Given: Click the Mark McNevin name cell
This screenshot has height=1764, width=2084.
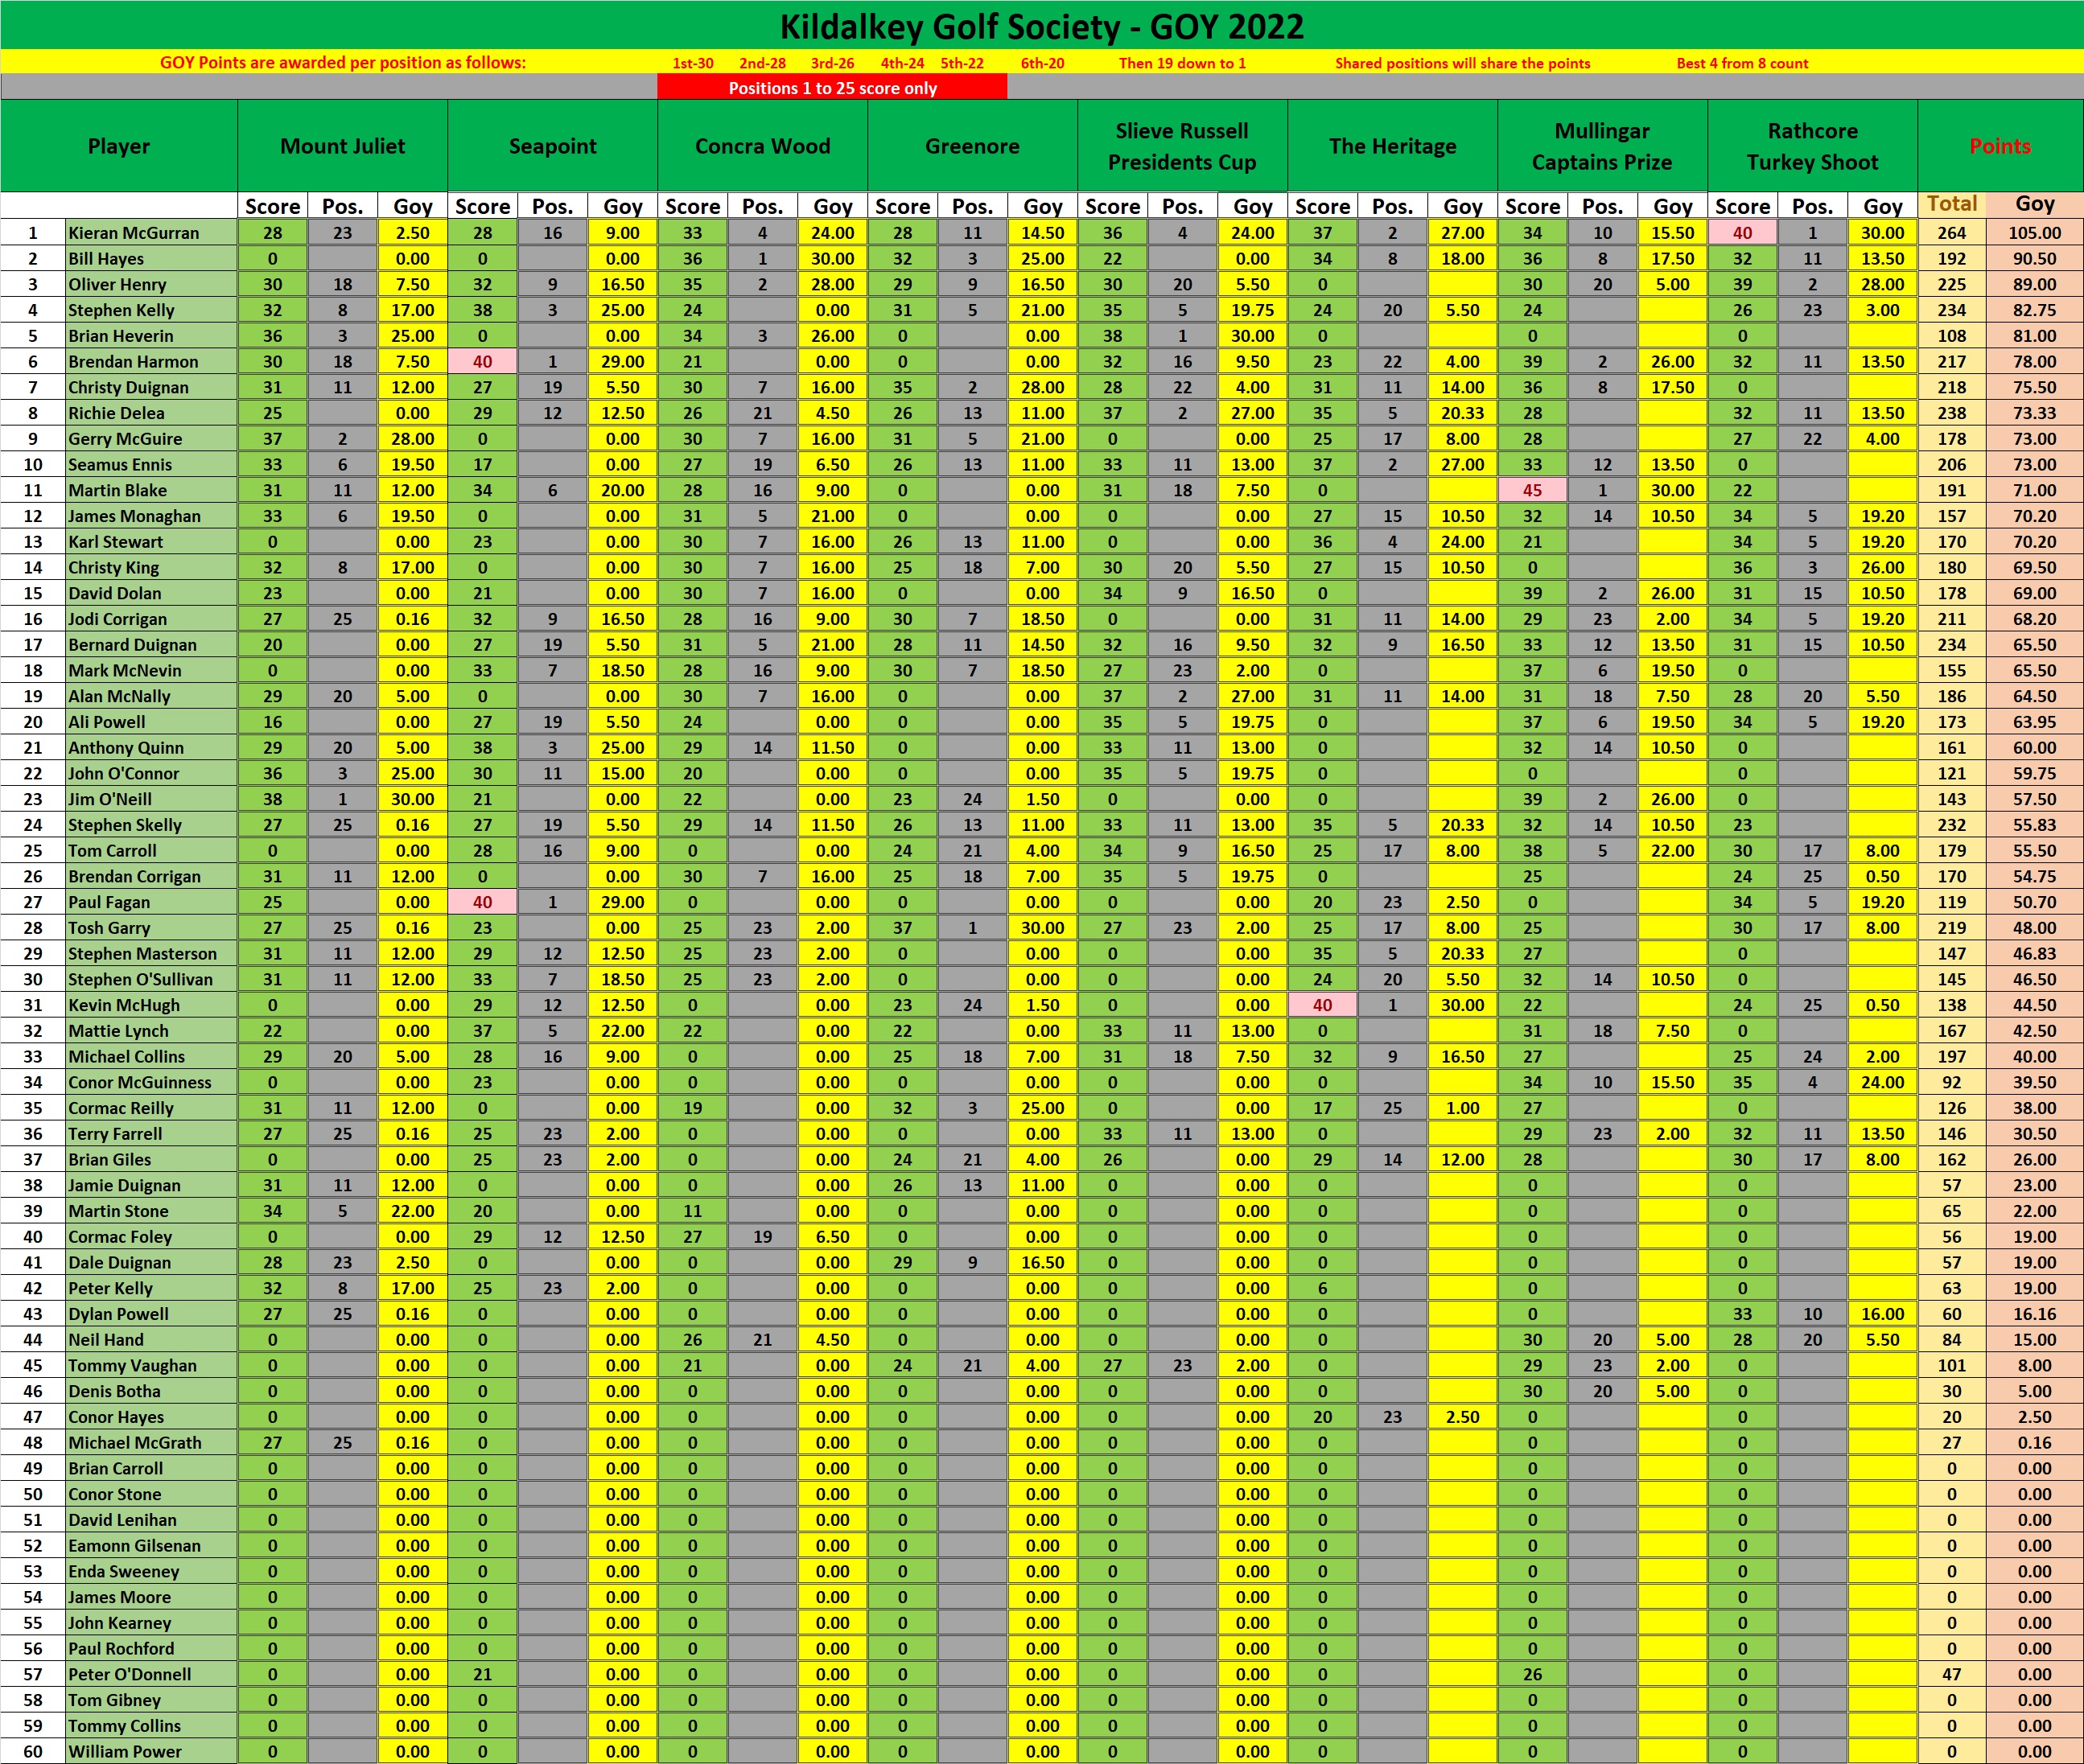Looking at the screenshot, I should [151, 671].
